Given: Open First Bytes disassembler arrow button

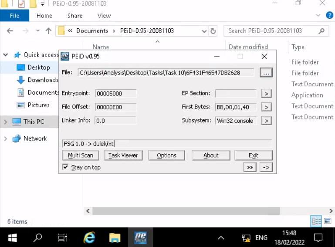Looking at the screenshot, I should [266, 107].
